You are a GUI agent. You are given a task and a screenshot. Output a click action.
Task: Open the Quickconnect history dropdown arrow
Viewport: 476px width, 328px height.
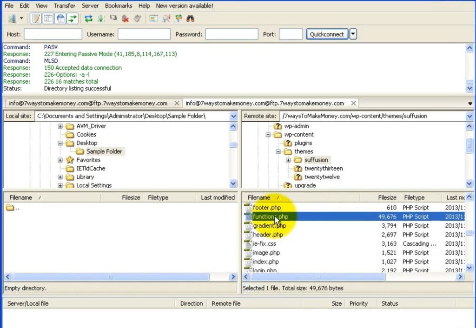353,34
